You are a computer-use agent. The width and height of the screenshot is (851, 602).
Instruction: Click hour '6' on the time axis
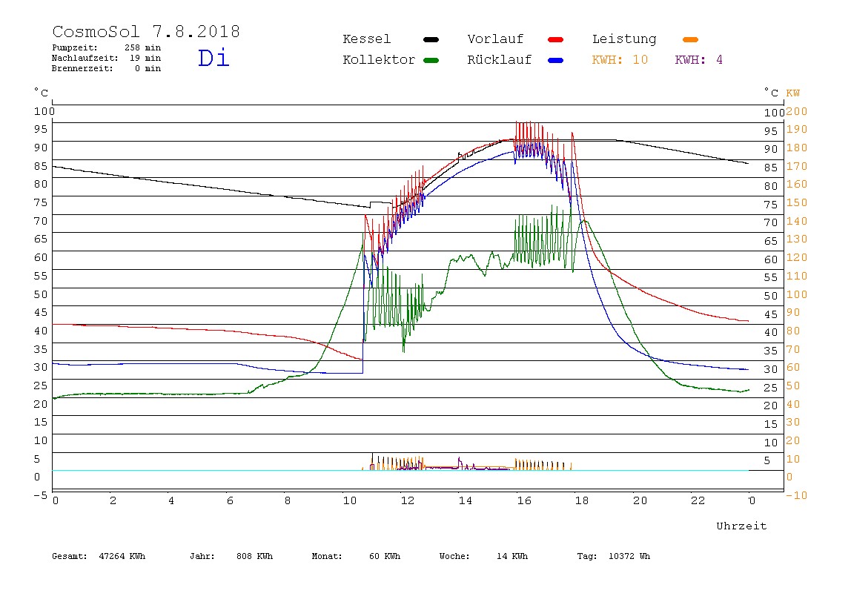230,500
